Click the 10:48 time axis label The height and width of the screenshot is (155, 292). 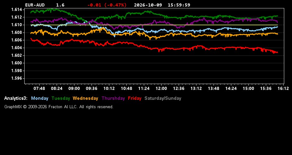(126, 88)
